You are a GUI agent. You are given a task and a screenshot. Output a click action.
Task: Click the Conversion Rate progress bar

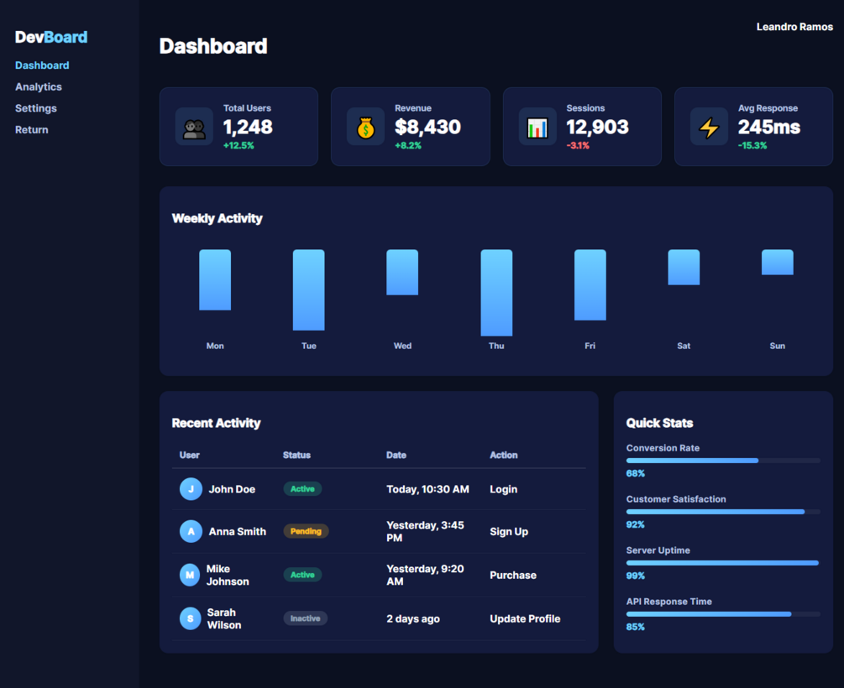pos(723,461)
